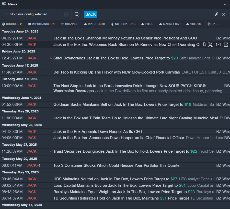230x209 pixels.
Task: Click JACK ticker in 11:48:21AM row
Action: (31, 72)
